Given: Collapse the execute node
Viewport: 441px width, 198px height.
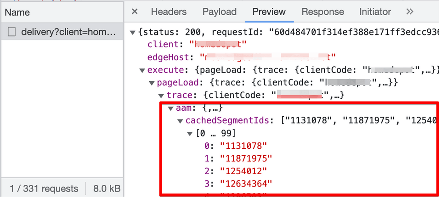Looking at the screenshot, I should tap(142, 70).
